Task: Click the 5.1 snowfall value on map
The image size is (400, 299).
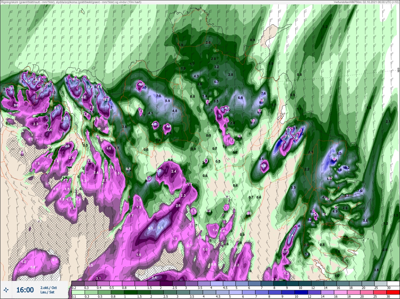Action: click(161, 228)
